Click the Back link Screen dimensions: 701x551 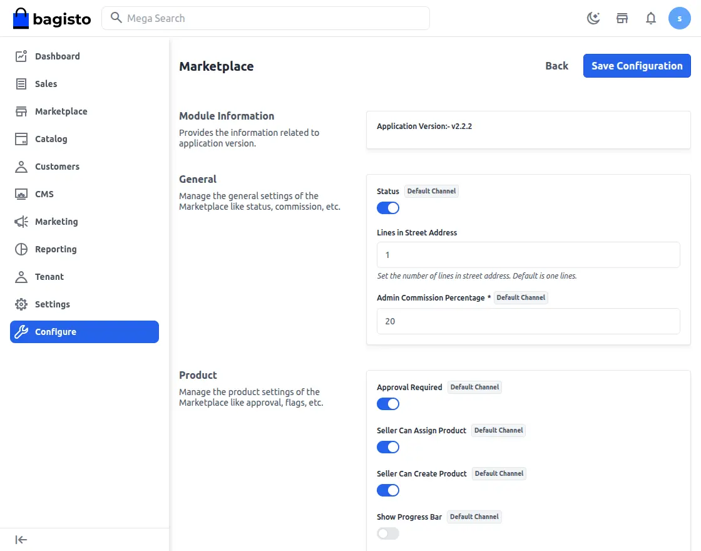(556, 65)
